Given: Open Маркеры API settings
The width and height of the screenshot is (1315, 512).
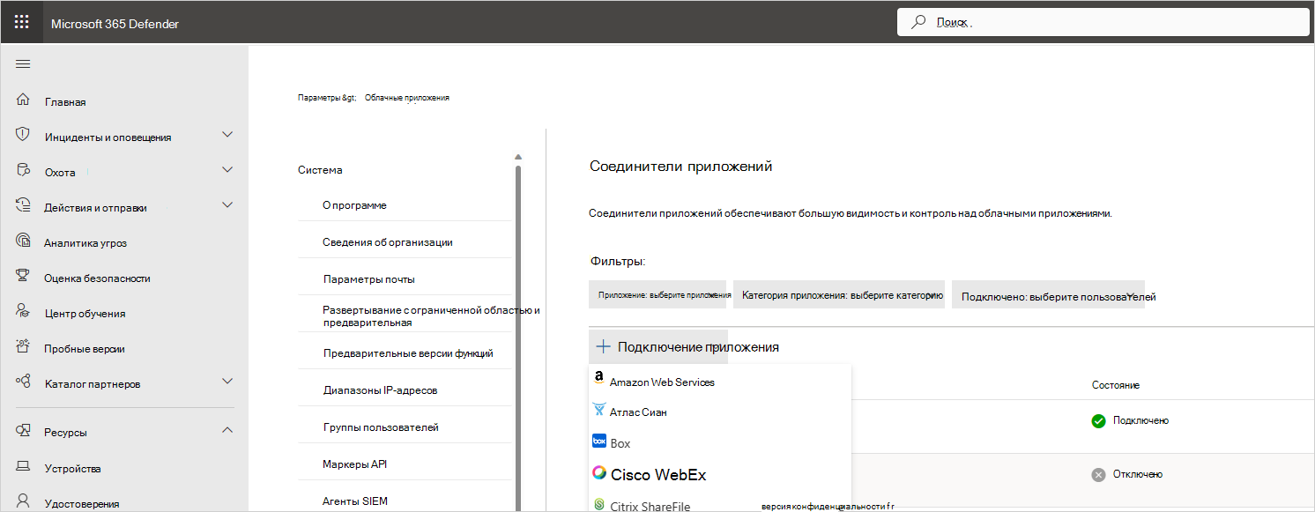Looking at the screenshot, I should point(356,464).
